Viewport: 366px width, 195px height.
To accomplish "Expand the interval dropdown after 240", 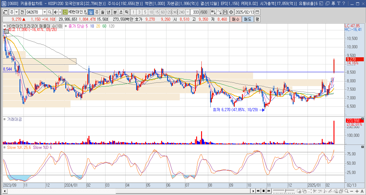I will [187, 12].
